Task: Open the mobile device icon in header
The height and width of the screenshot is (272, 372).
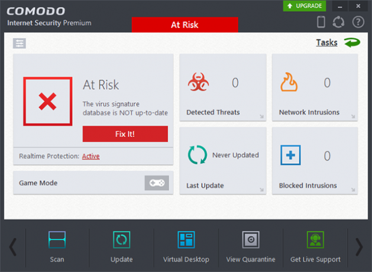Action: click(321, 22)
